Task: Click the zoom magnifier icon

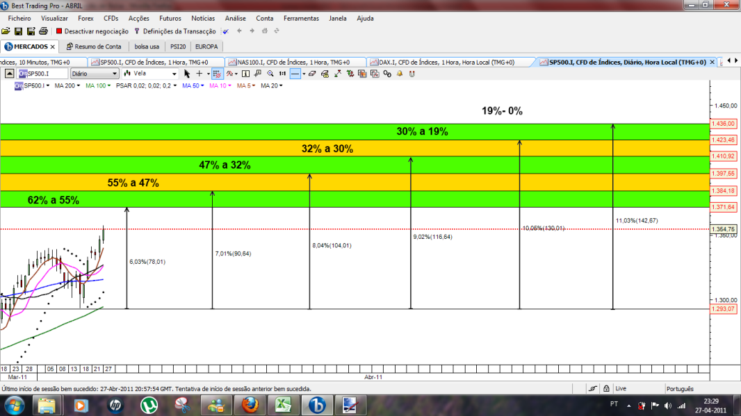Action: (270, 74)
